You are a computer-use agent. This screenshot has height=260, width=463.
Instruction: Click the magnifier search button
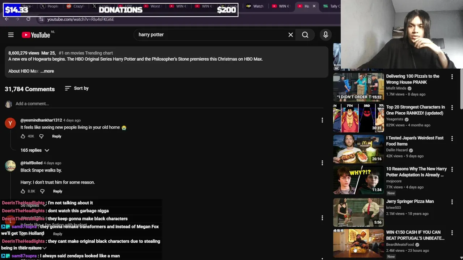(x=305, y=35)
